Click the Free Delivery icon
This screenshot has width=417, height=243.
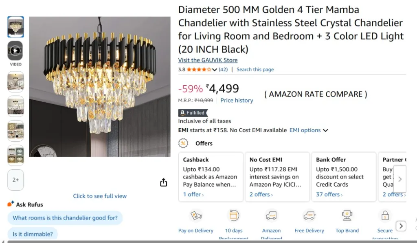pyautogui.click(x=309, y=216)
